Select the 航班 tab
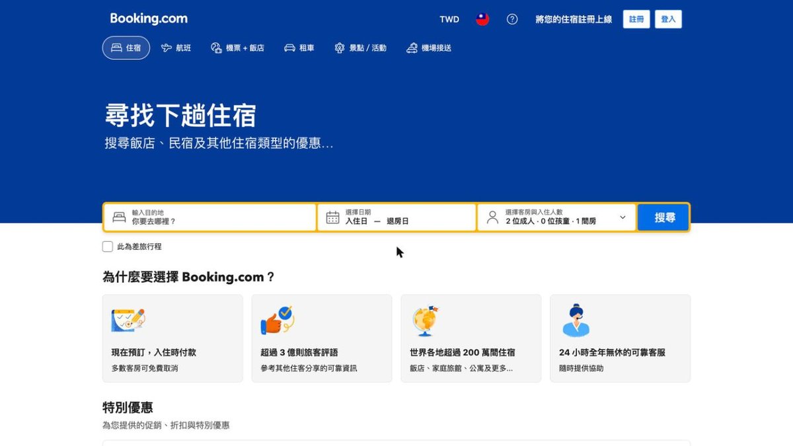 point(176,48)
